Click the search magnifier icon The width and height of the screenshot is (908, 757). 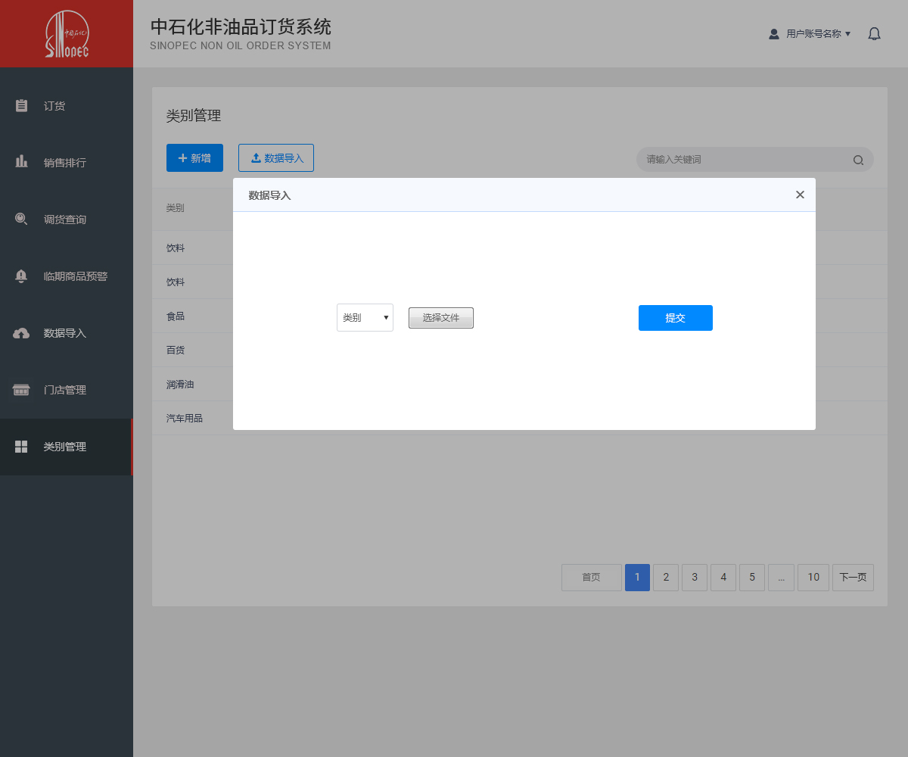pyautogui.click(x=858, y=160)
